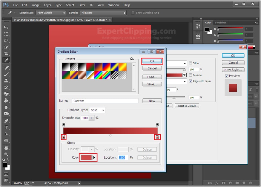This screenshot has width=261, height=187.
Task: Click the right red color stop
Action: click(x=157, y=137)
